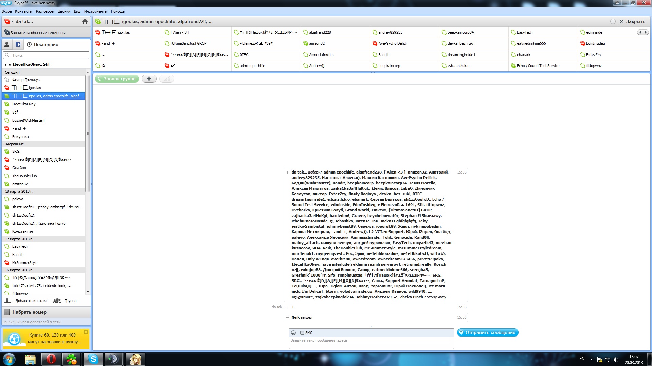
Task: Open the Skype home view icon
Action: click(85, 21)
